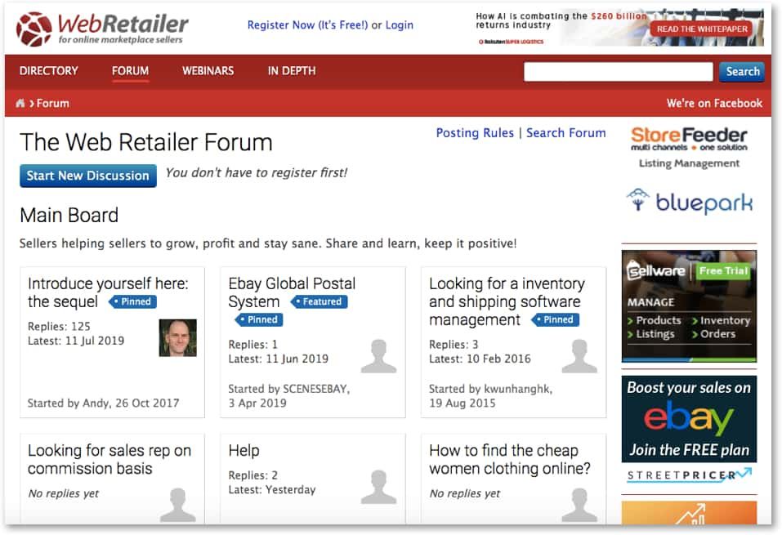Go to the Webinars section
782x535 pixels.
pos(208,71)
